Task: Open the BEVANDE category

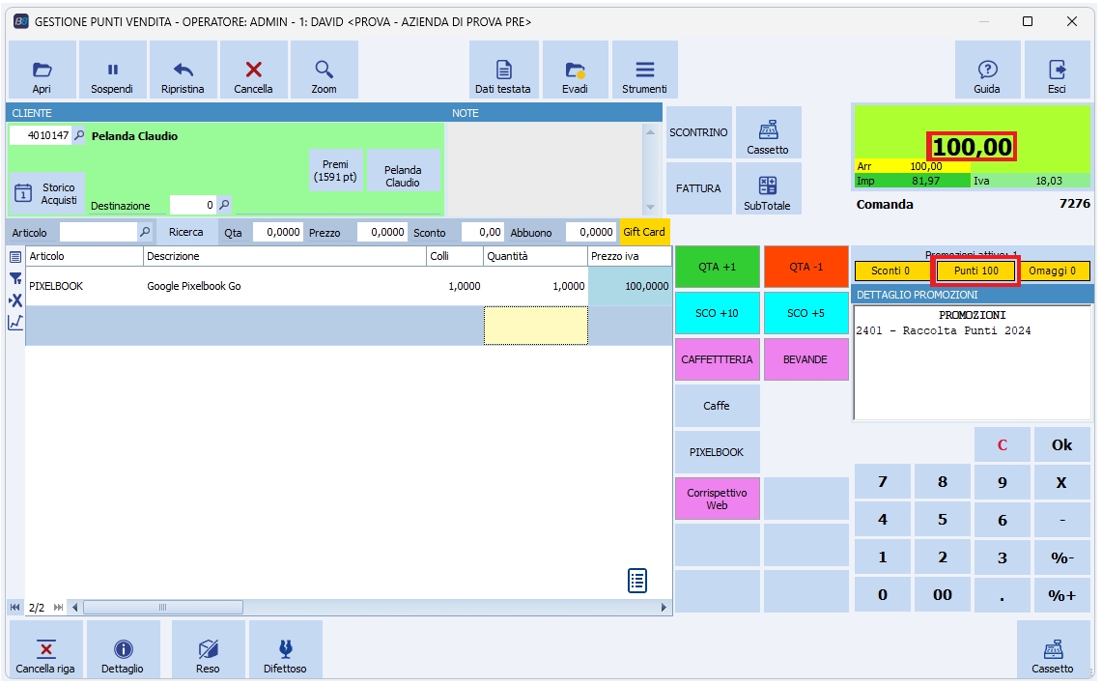Action: [806, 359]
